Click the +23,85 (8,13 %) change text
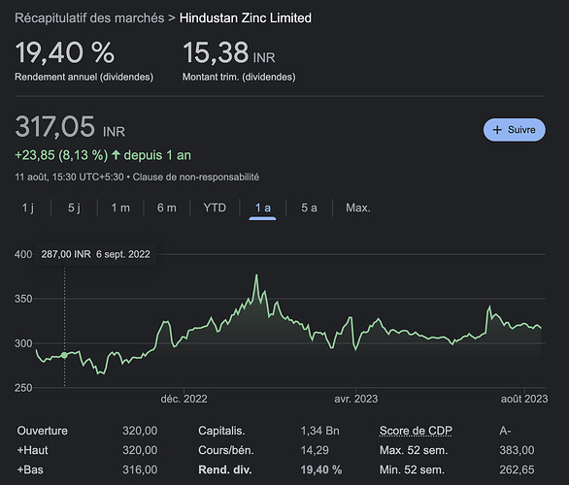The height and width of the screenshot is (485, 569). [x=61, y=155]
